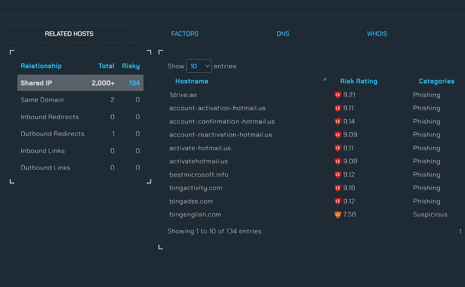
Task: Select the RELATED HOSTS tab
Action: coord(69,34)
